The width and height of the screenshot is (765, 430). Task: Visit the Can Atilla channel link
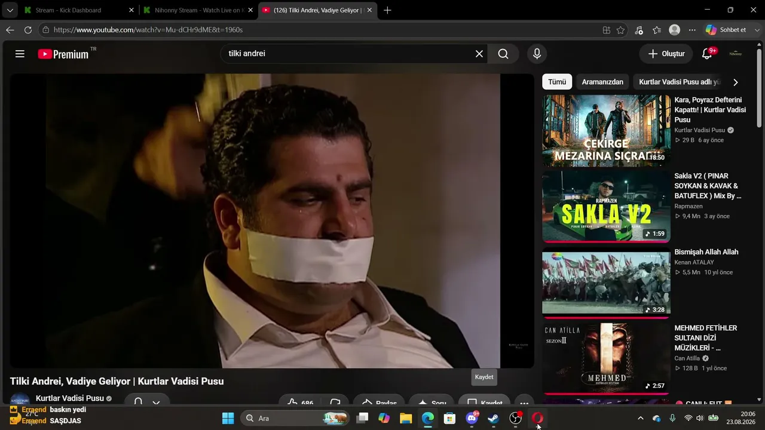[x=687, y=358]
